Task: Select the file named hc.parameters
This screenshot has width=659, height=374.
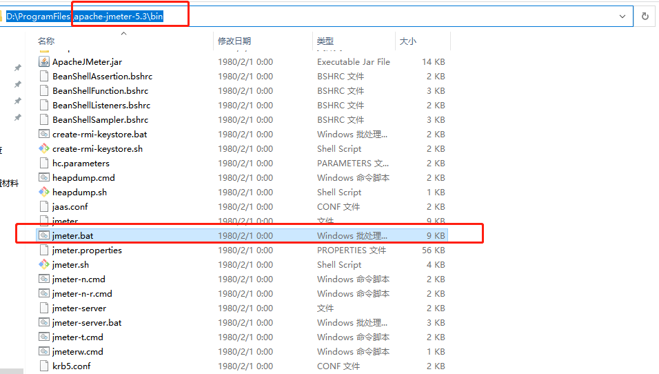Action: pyautogui.click(x=81, y=164)
